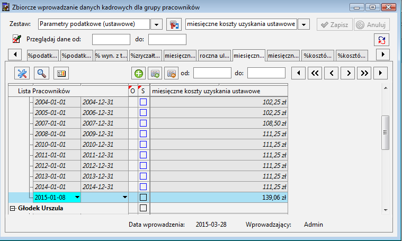Switch to the first %kosztó... tab
Viewport: 402px width, 241px height.
click(318, 56)
